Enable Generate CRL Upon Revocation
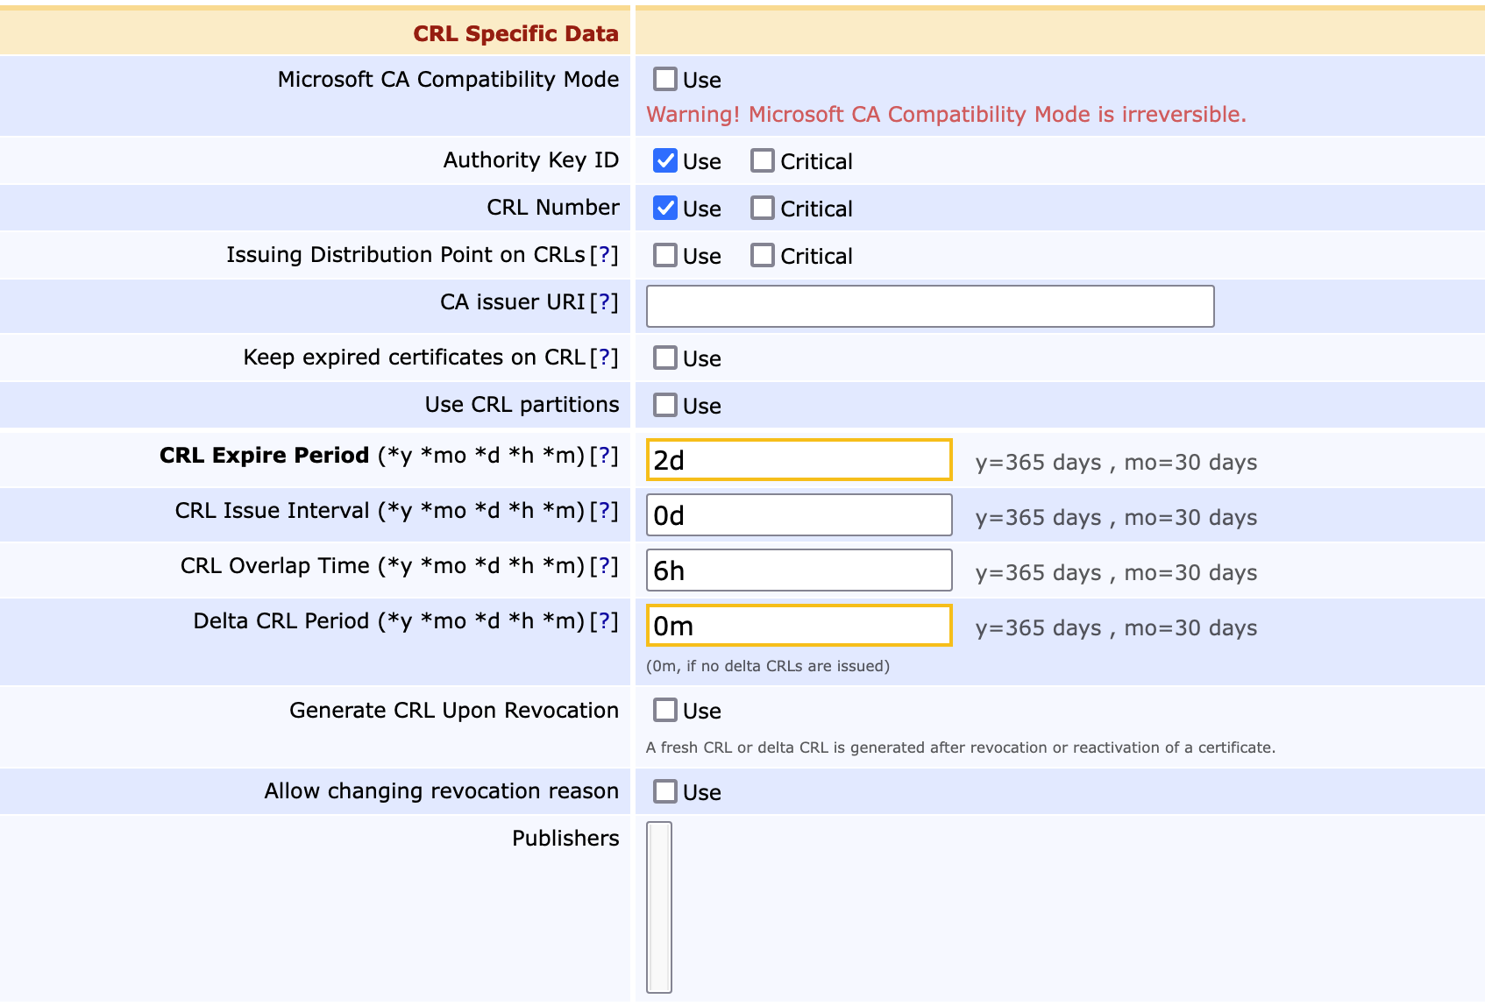Screen dimensions: 1485x1006 coord(665,711)
